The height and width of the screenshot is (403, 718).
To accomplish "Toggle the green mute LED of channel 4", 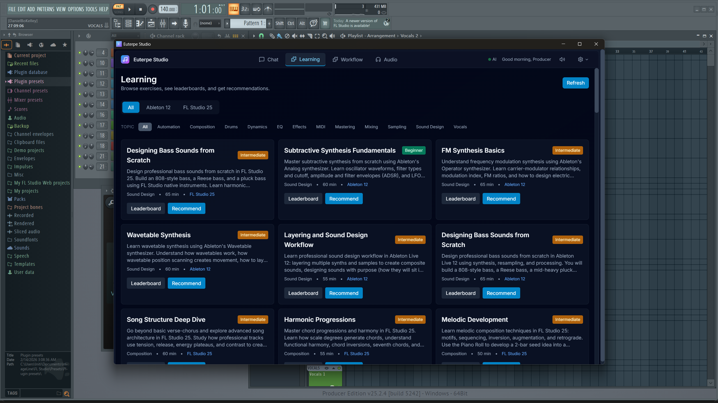I will [x=80, y=53].
